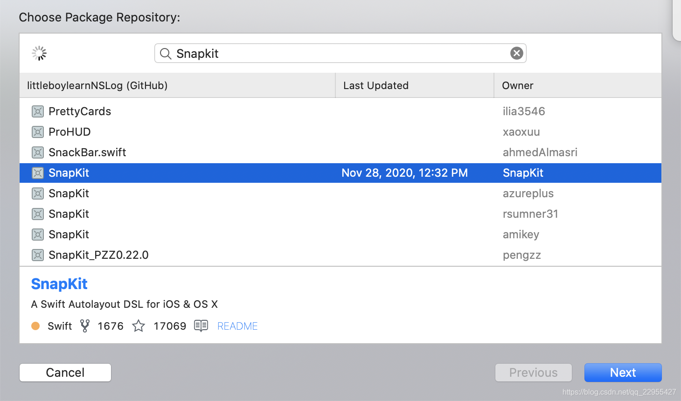The width and height of the screenshot is (681, 401).
Task: Sort by littleboylearnNSLog (GitHub) column
Action: point(177,85)
